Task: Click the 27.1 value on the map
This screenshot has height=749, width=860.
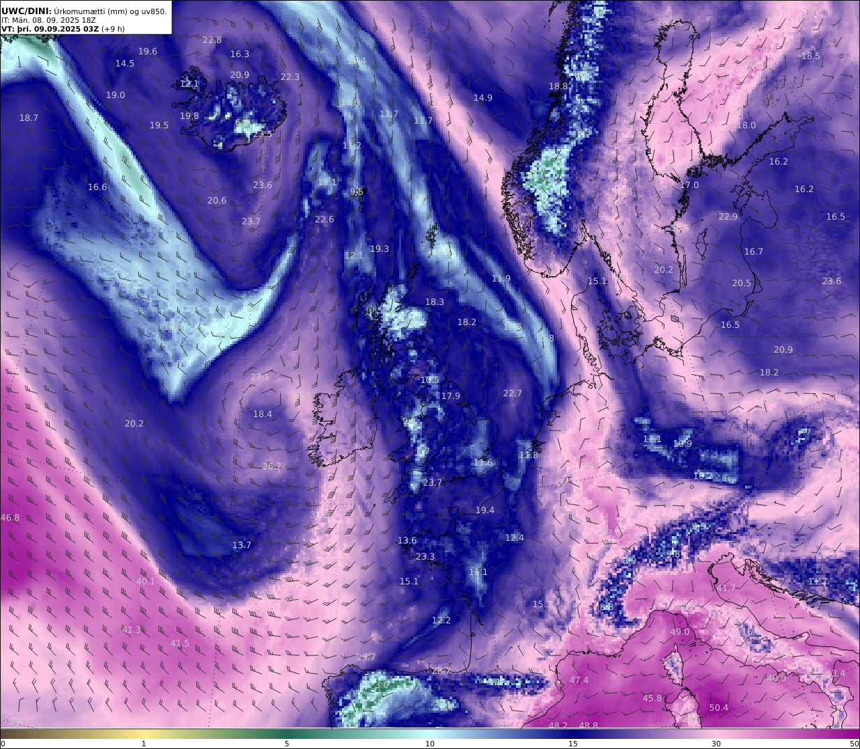Action: 259,378
